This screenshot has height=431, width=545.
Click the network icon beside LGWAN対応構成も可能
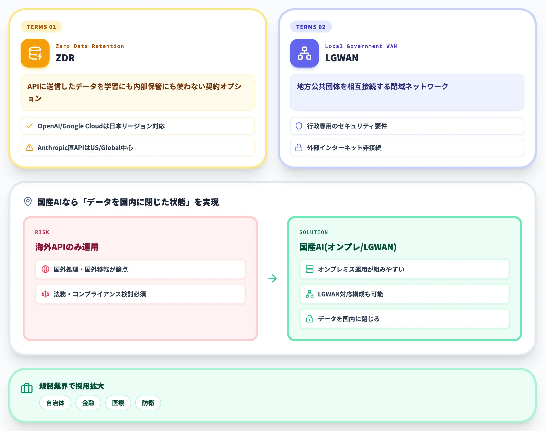tap(310, 294)
